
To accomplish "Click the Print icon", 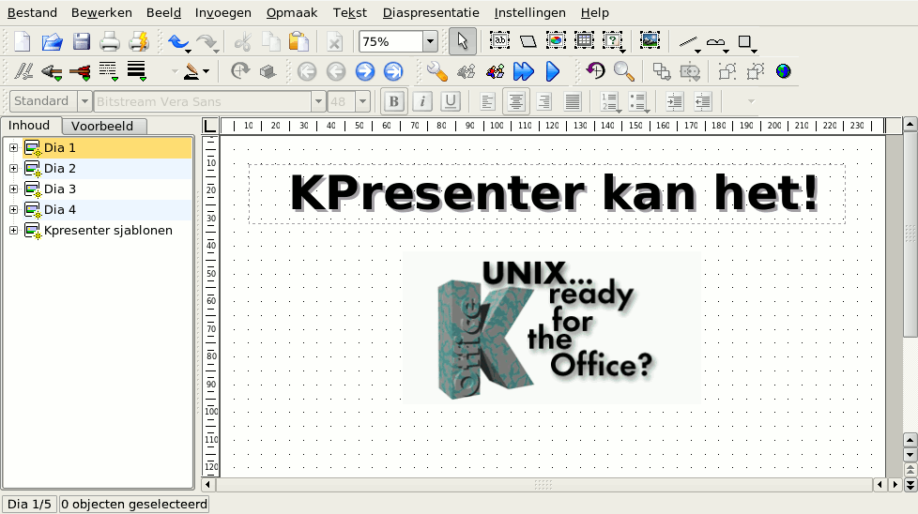I will (x=110, y=41).
